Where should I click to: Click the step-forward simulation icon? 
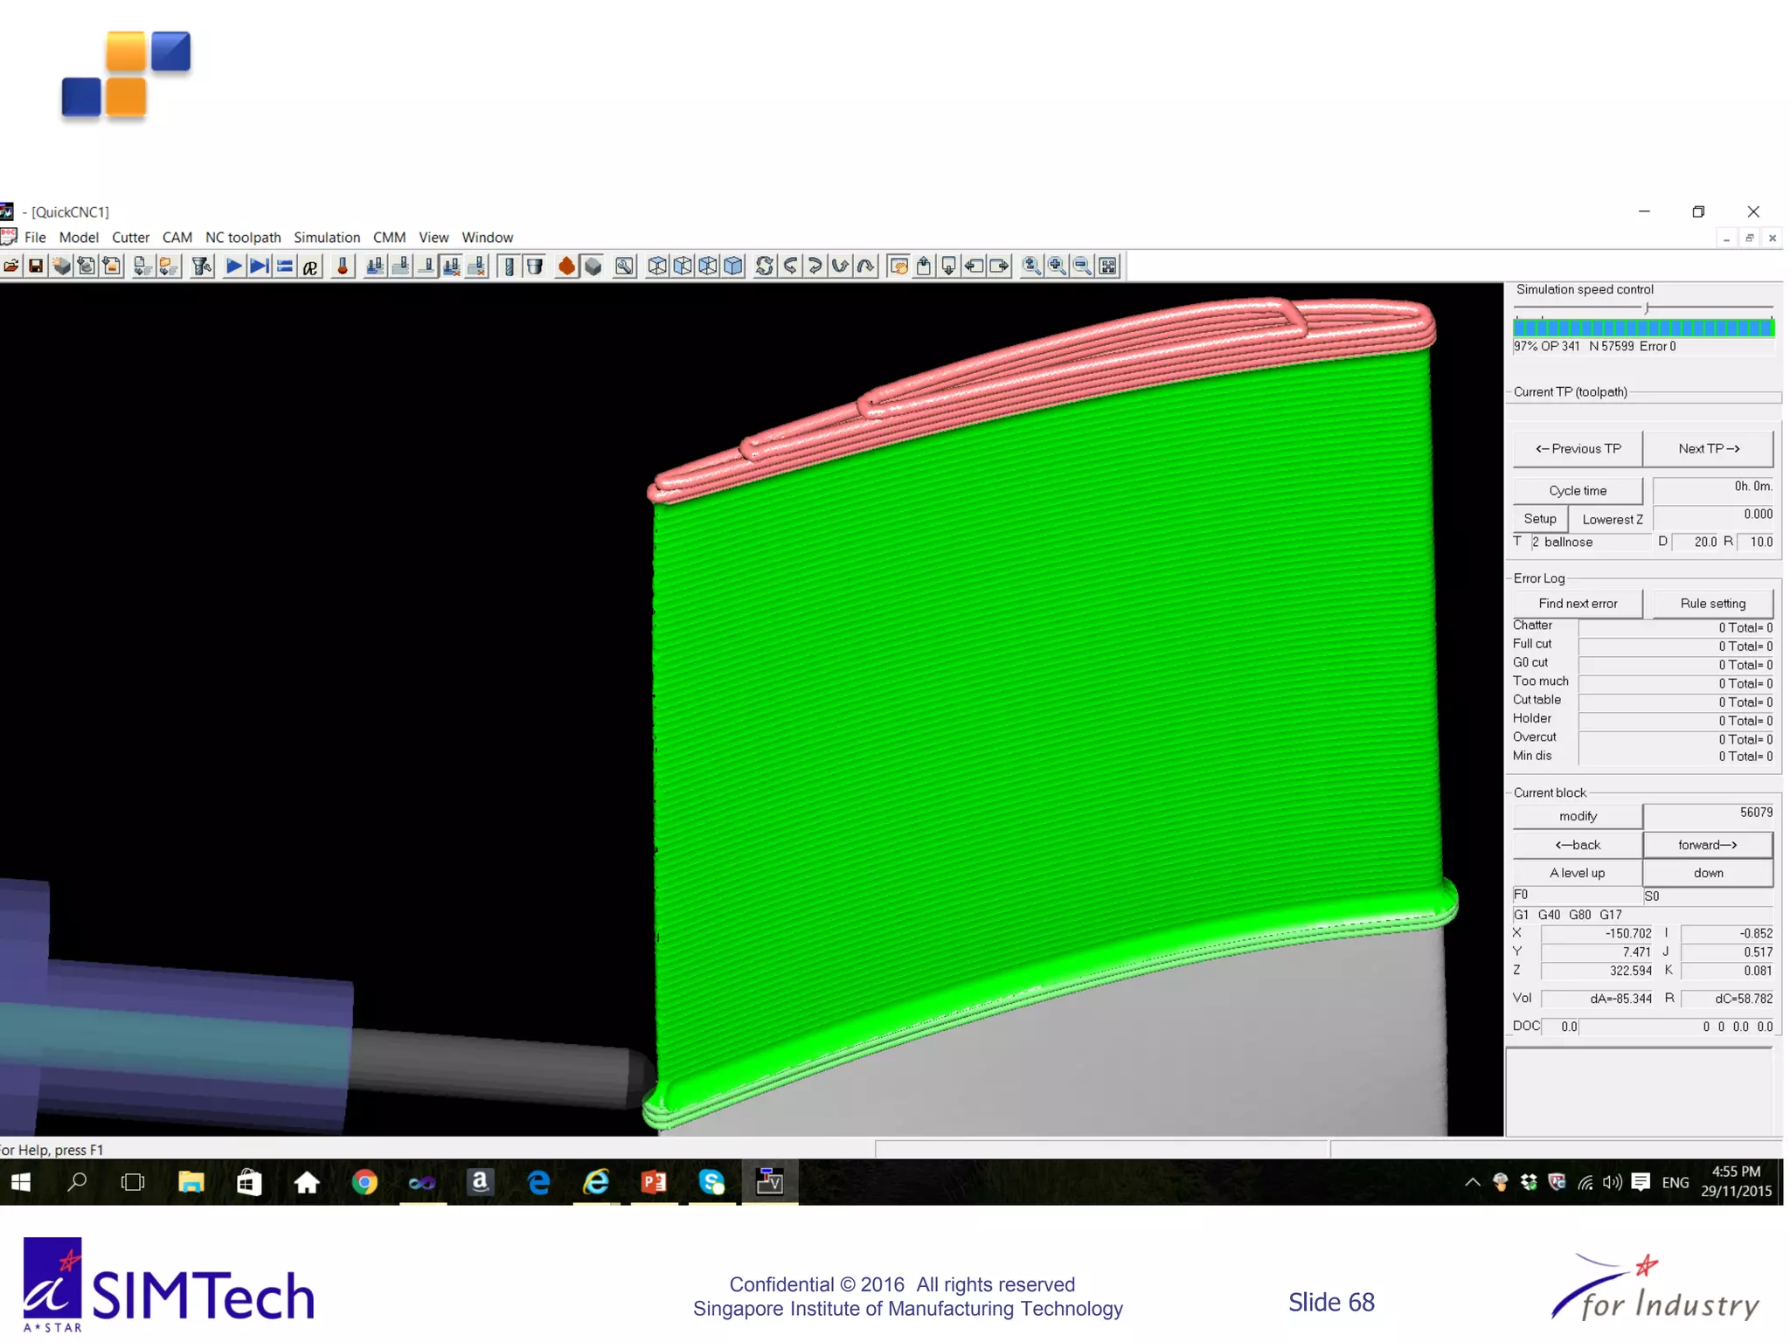[x=259, y=266]
